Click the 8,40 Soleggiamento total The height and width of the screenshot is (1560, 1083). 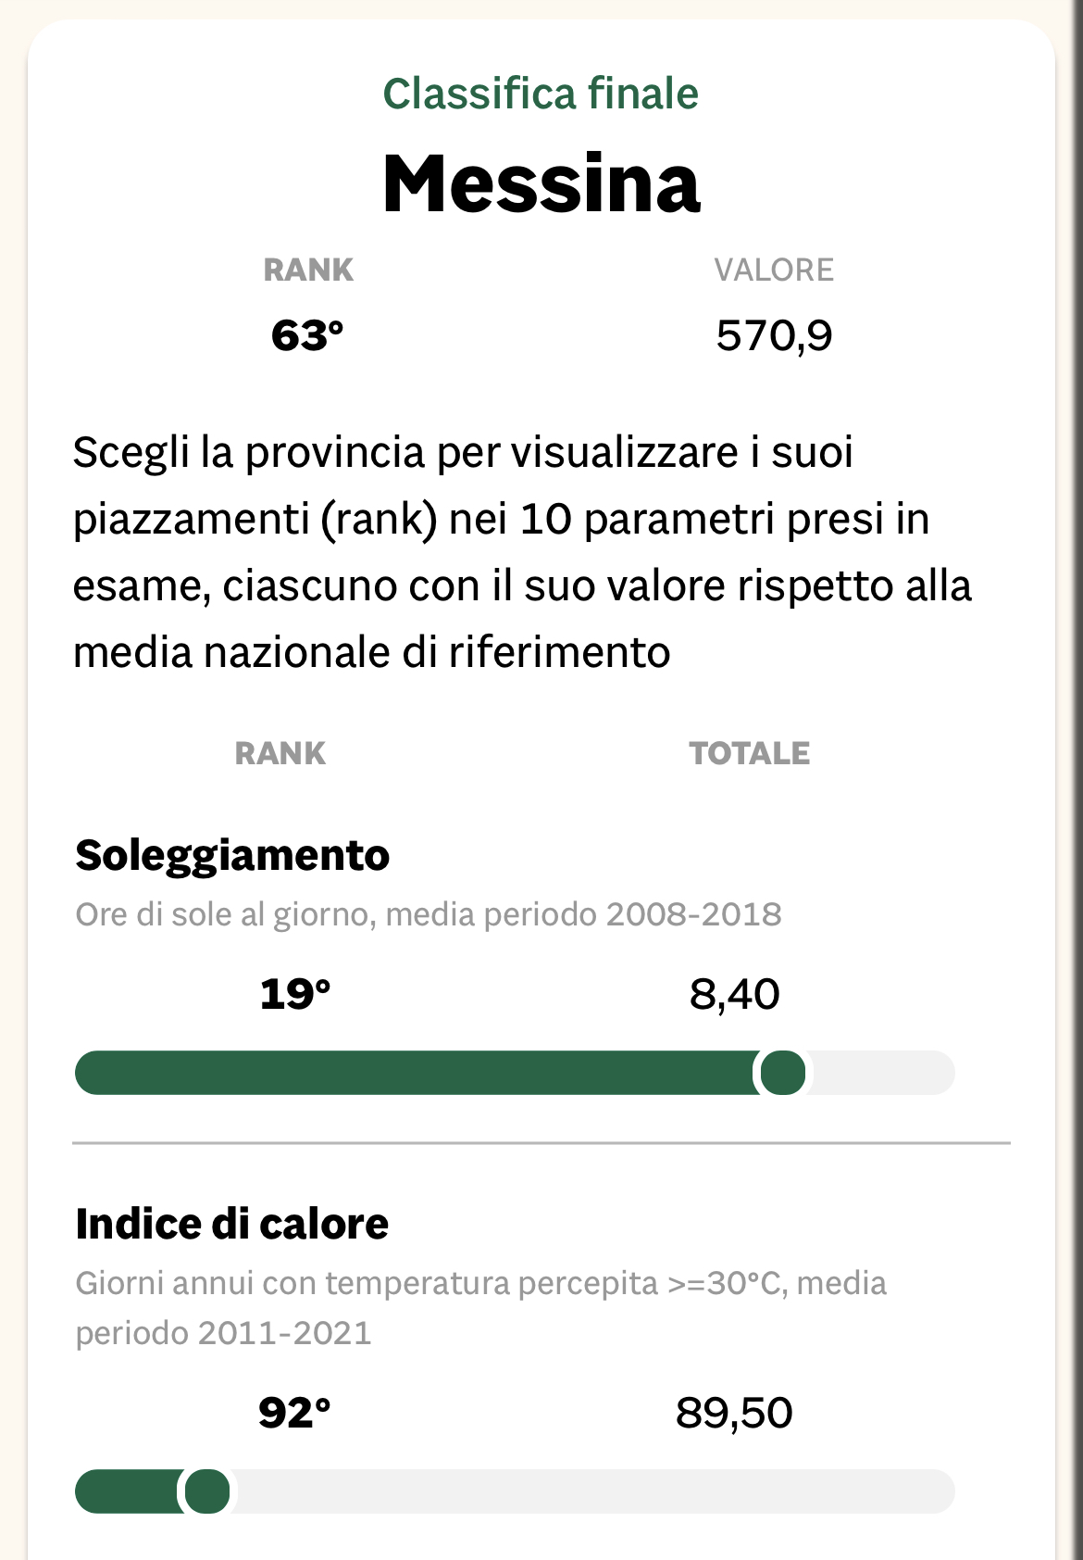click(x=735, y=994)
